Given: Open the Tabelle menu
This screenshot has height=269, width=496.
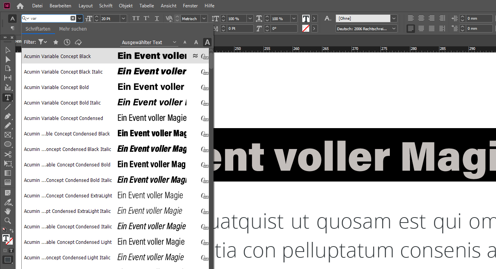Looking at the screenshot, I should [x=147, y=6].
